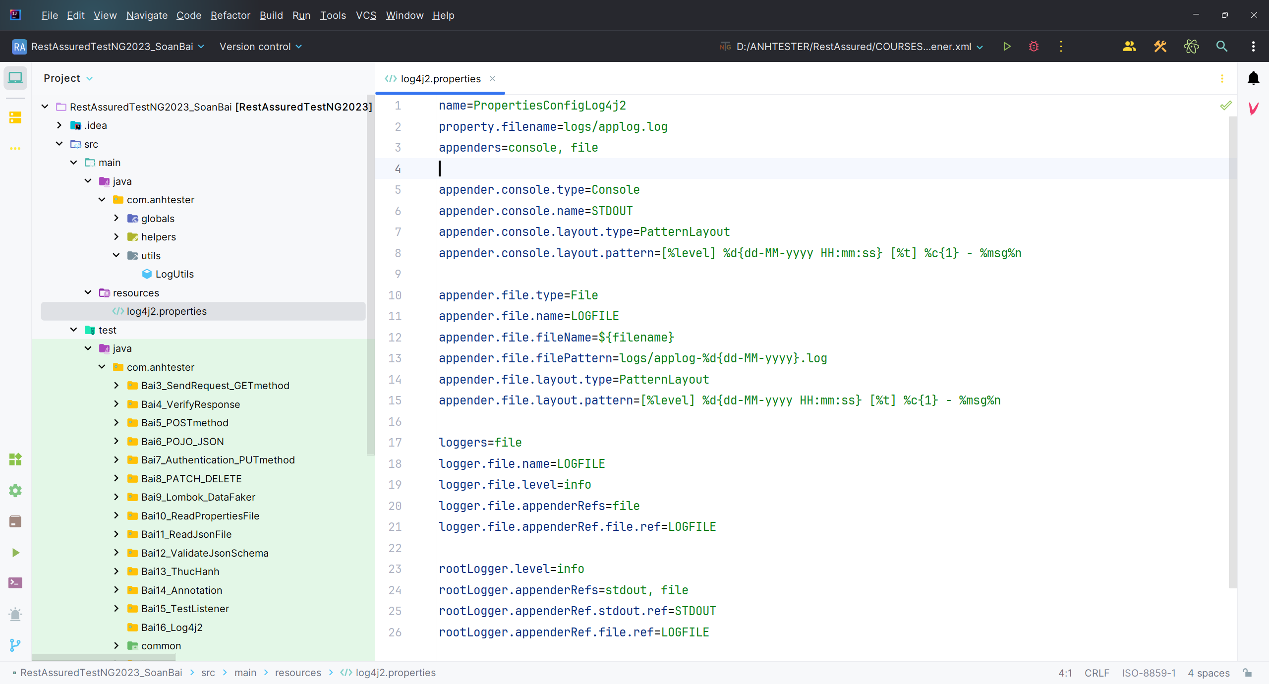Open the File menu

(x=50, y=15)
